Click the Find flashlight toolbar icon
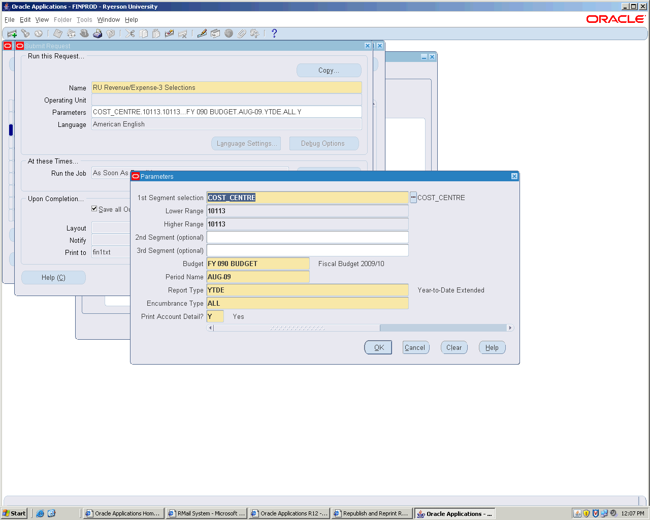This screenshot has width=650, height=520. coord(25,34)
